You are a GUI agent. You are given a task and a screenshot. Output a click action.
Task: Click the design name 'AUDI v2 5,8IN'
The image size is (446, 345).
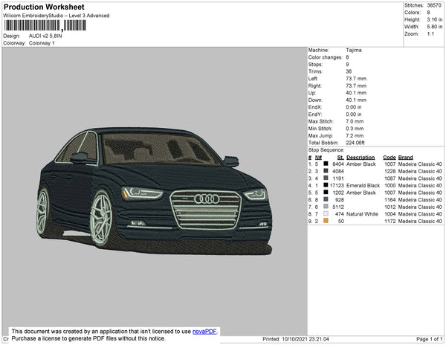pyautogui.click(x=45, y=36)
